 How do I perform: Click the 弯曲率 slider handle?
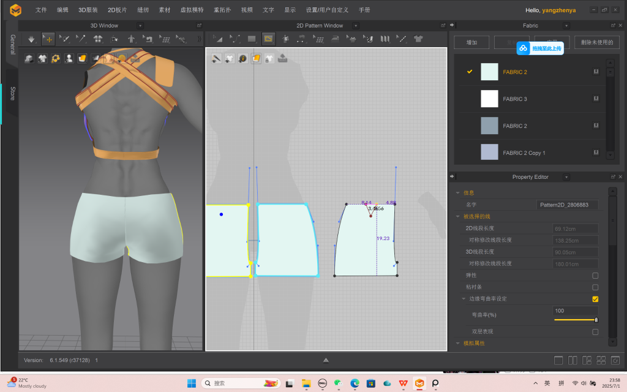tap(596, 320)
